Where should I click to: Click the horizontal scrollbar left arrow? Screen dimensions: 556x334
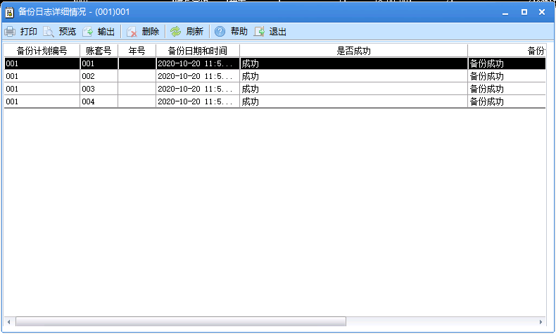tap(9, 321)
